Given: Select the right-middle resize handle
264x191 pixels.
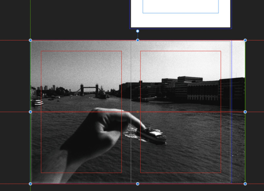Looking at the screenshot, I should (x=245, y=112).
